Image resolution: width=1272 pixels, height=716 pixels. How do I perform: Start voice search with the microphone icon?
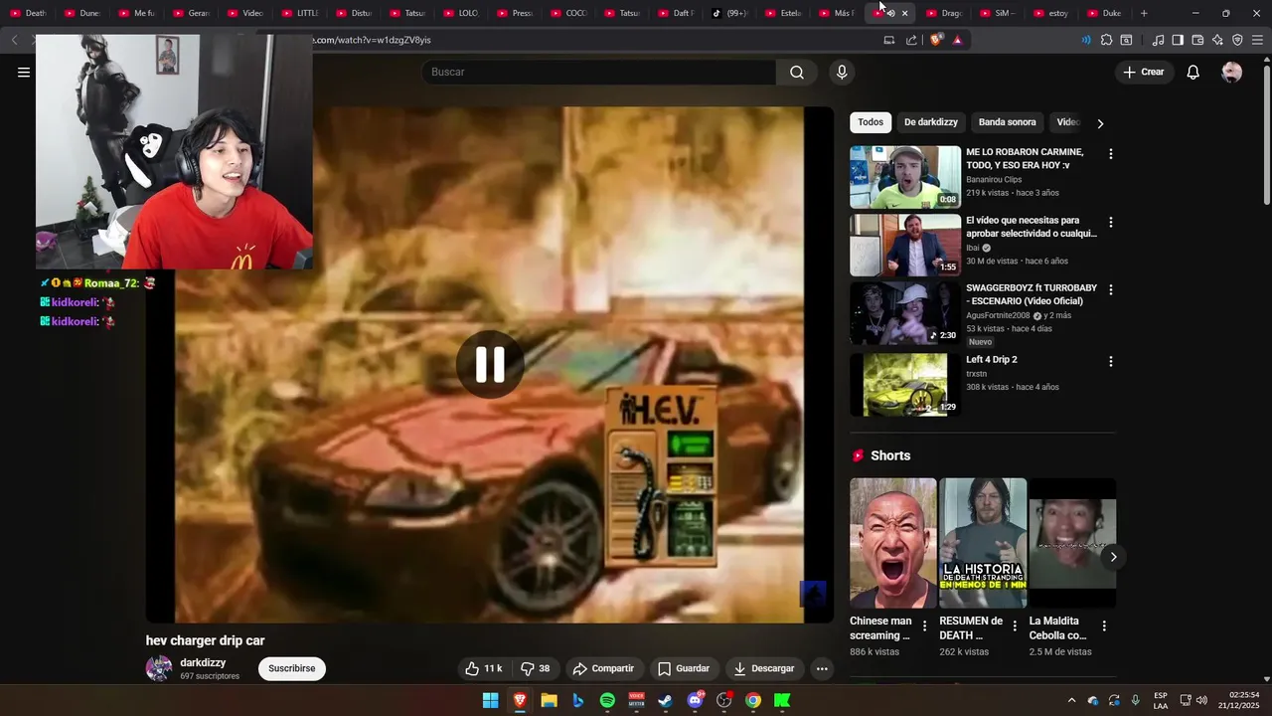[842, 72]
